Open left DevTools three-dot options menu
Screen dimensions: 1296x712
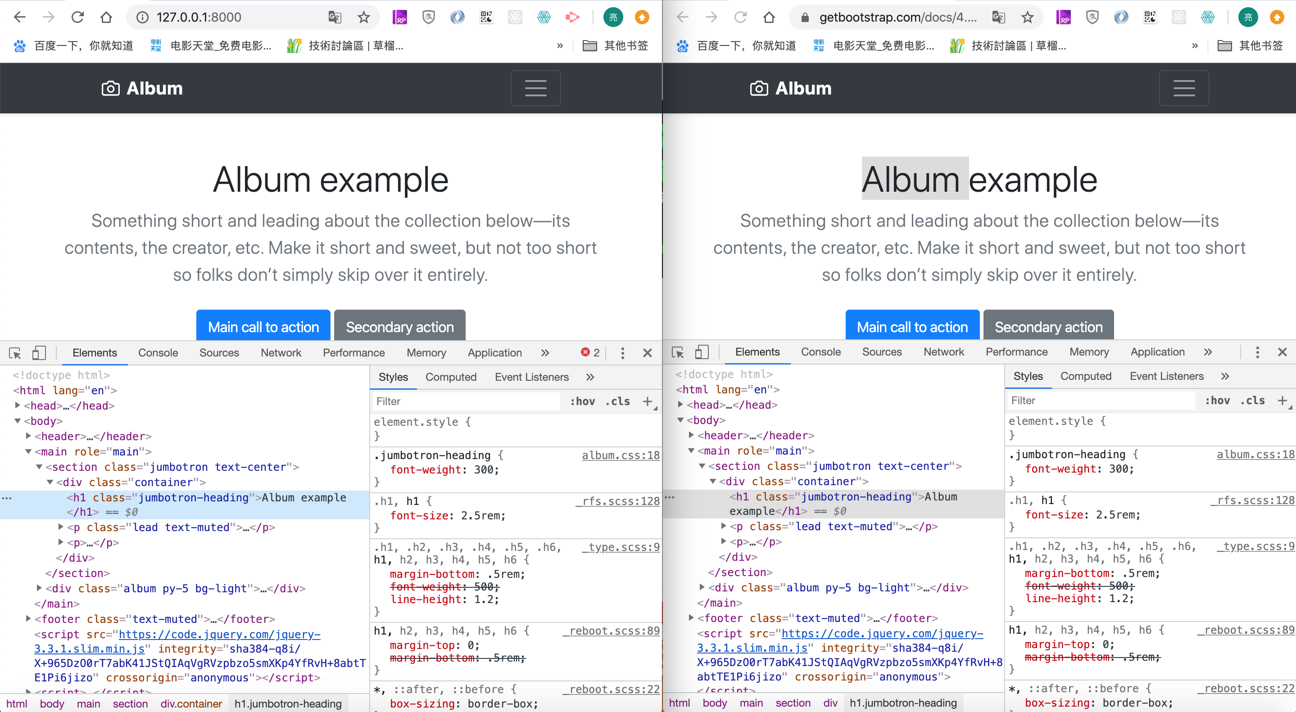622,353
